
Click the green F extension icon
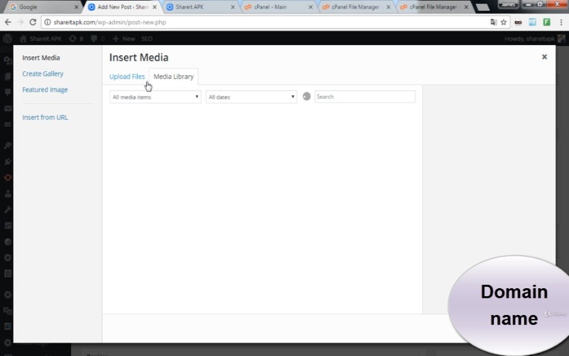coord(546,22)
